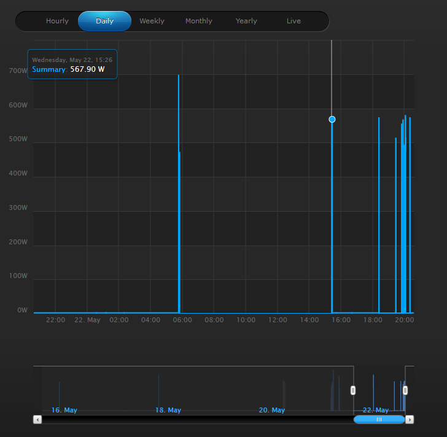The width and height of the screenshot is (447, 437).
Task: Click the left range handle in navigator
Action: coord(353,390)
